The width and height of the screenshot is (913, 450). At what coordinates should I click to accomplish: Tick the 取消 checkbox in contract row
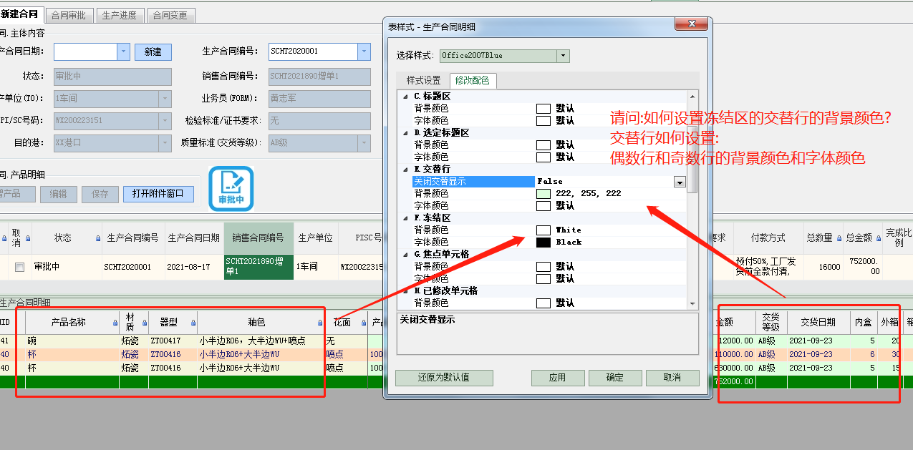coord(20,267)
